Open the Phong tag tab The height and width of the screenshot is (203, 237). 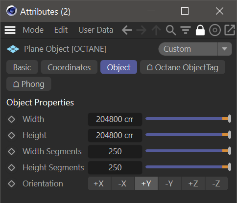click(29, 84)
